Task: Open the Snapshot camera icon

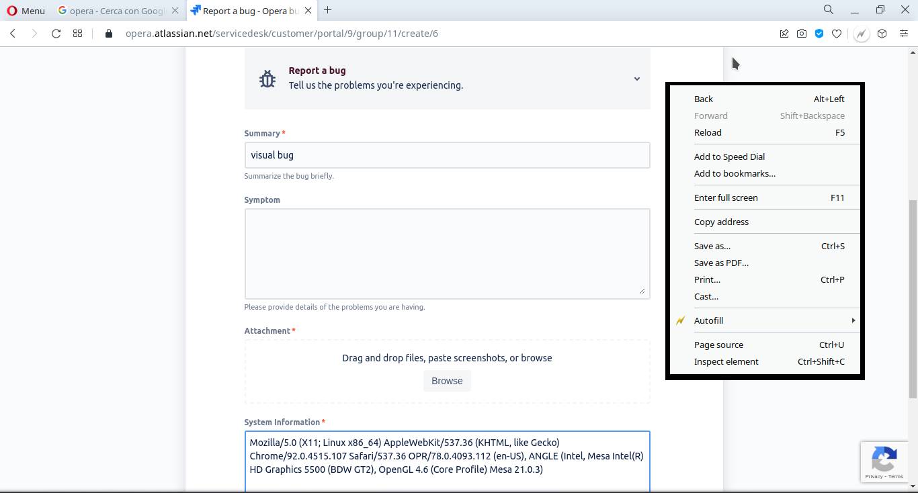Action: tap(802, 34)
